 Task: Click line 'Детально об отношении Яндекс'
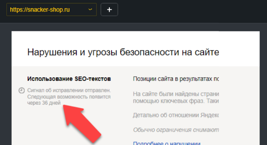tap(176, 115)
